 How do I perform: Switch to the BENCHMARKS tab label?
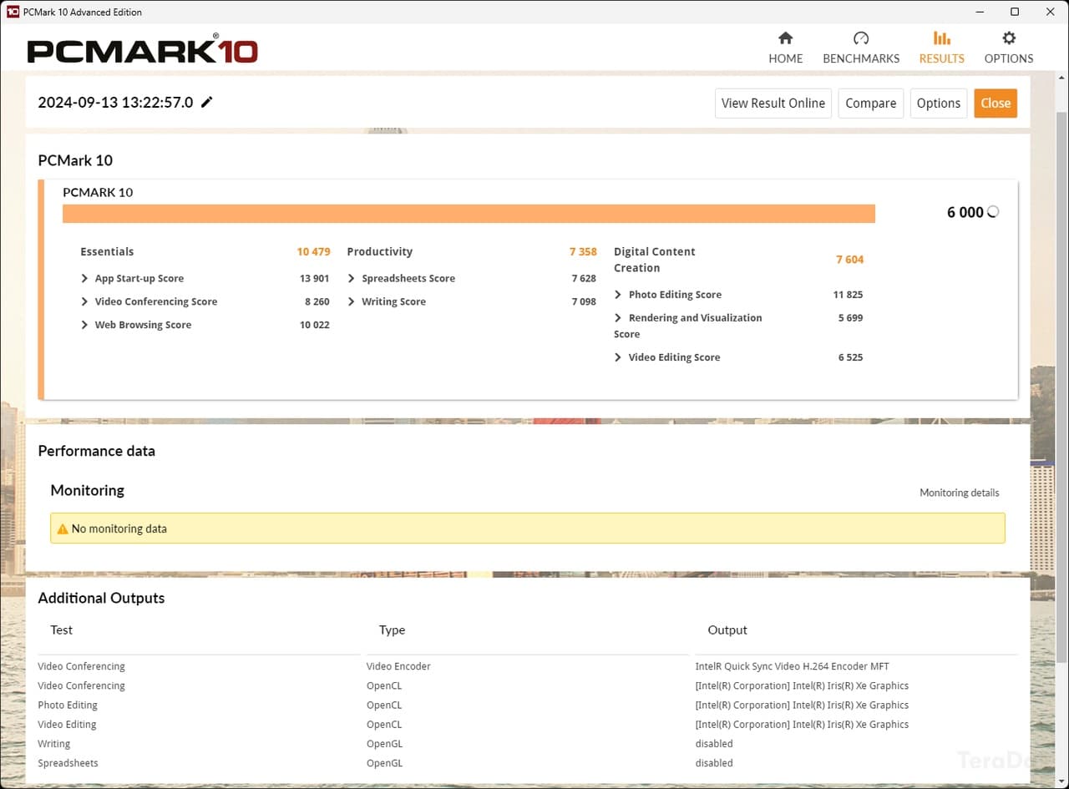point(861,58)
